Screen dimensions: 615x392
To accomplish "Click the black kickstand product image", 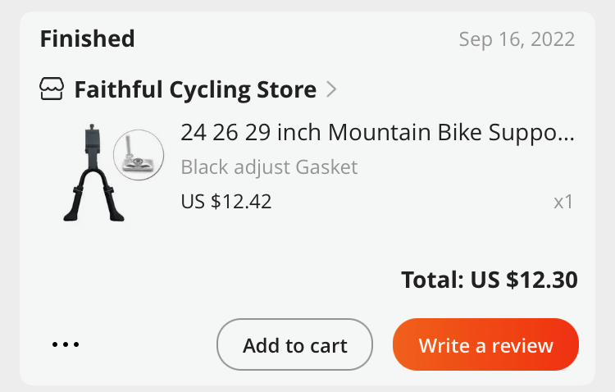I will tap(93, 173).
